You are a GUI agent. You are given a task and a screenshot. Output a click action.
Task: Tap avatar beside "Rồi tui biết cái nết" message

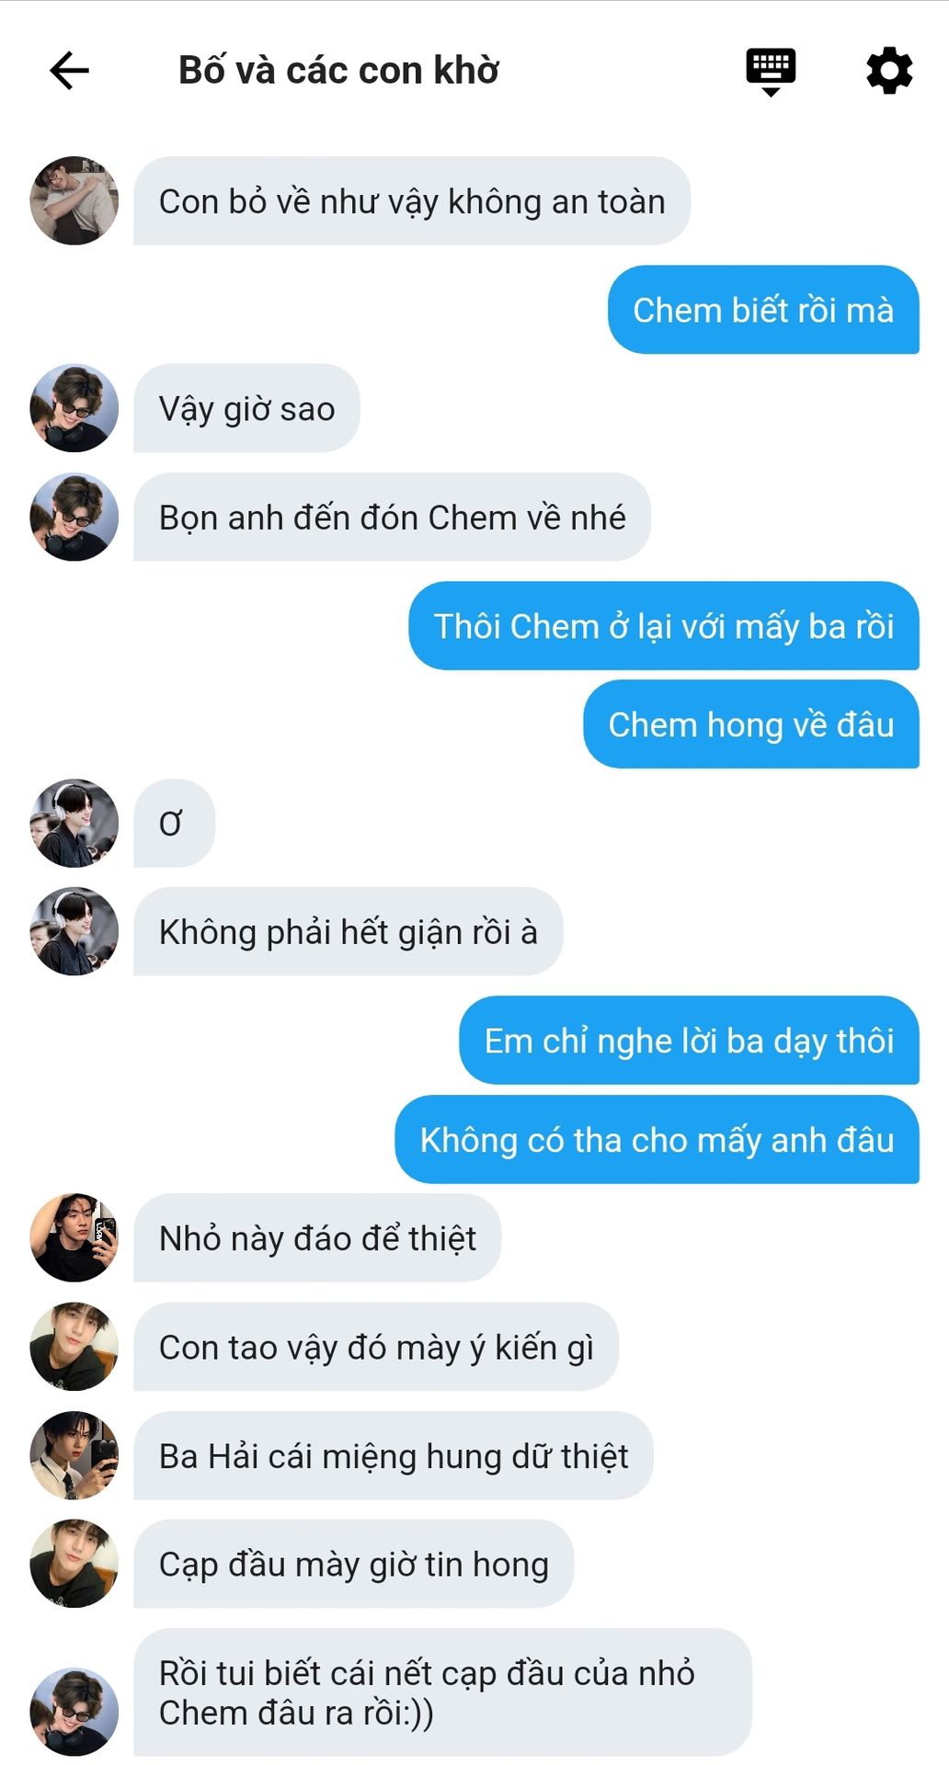[74, 1713]
